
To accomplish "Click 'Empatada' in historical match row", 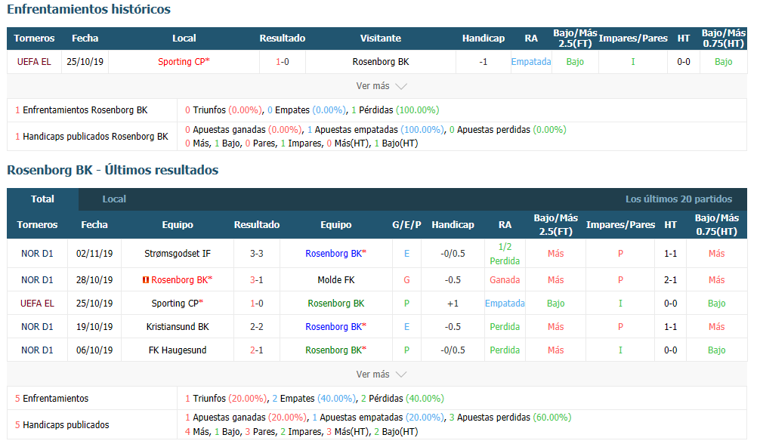I will click(x=531, y=62).
